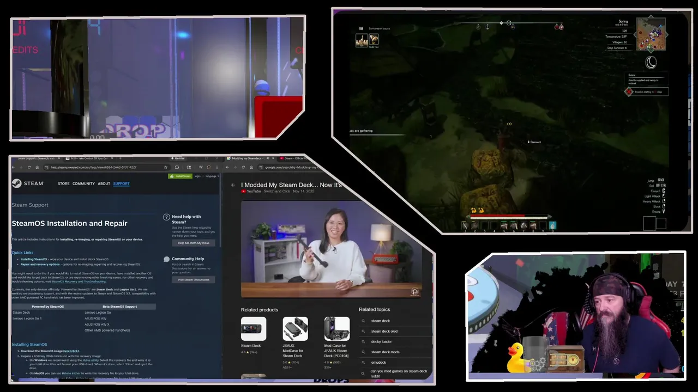The width and height of the screenshot is (698, 392).
Task: Reload the Google search browser page
Action: point(243,167)
